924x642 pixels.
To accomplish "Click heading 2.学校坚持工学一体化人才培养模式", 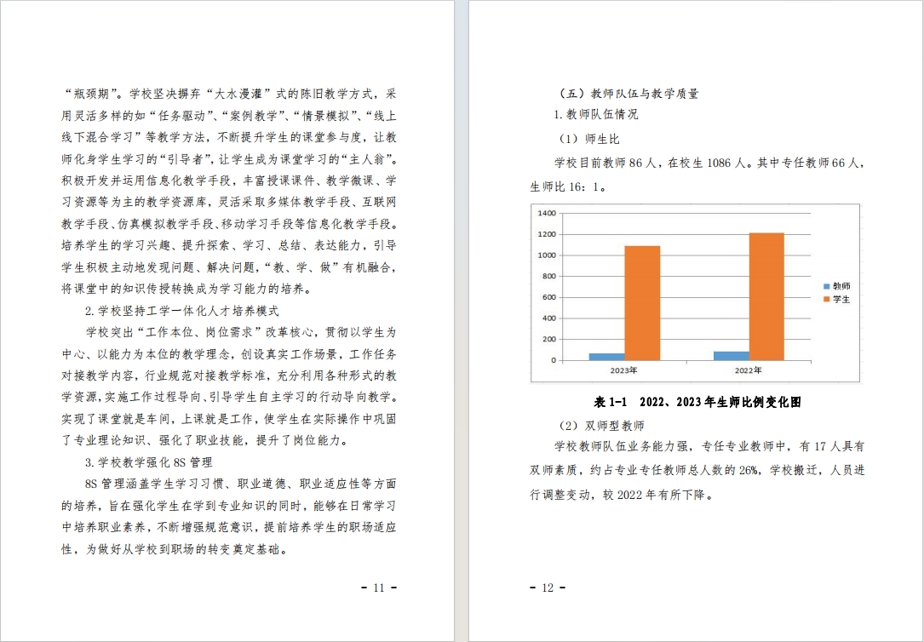I will pyautogui.click(x=181, y=311).
